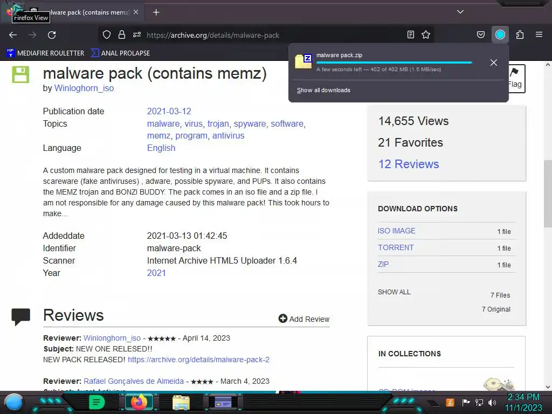Open Firefox View button
Image resolution: width=552 pixels, height=414 pixels.
11,11
